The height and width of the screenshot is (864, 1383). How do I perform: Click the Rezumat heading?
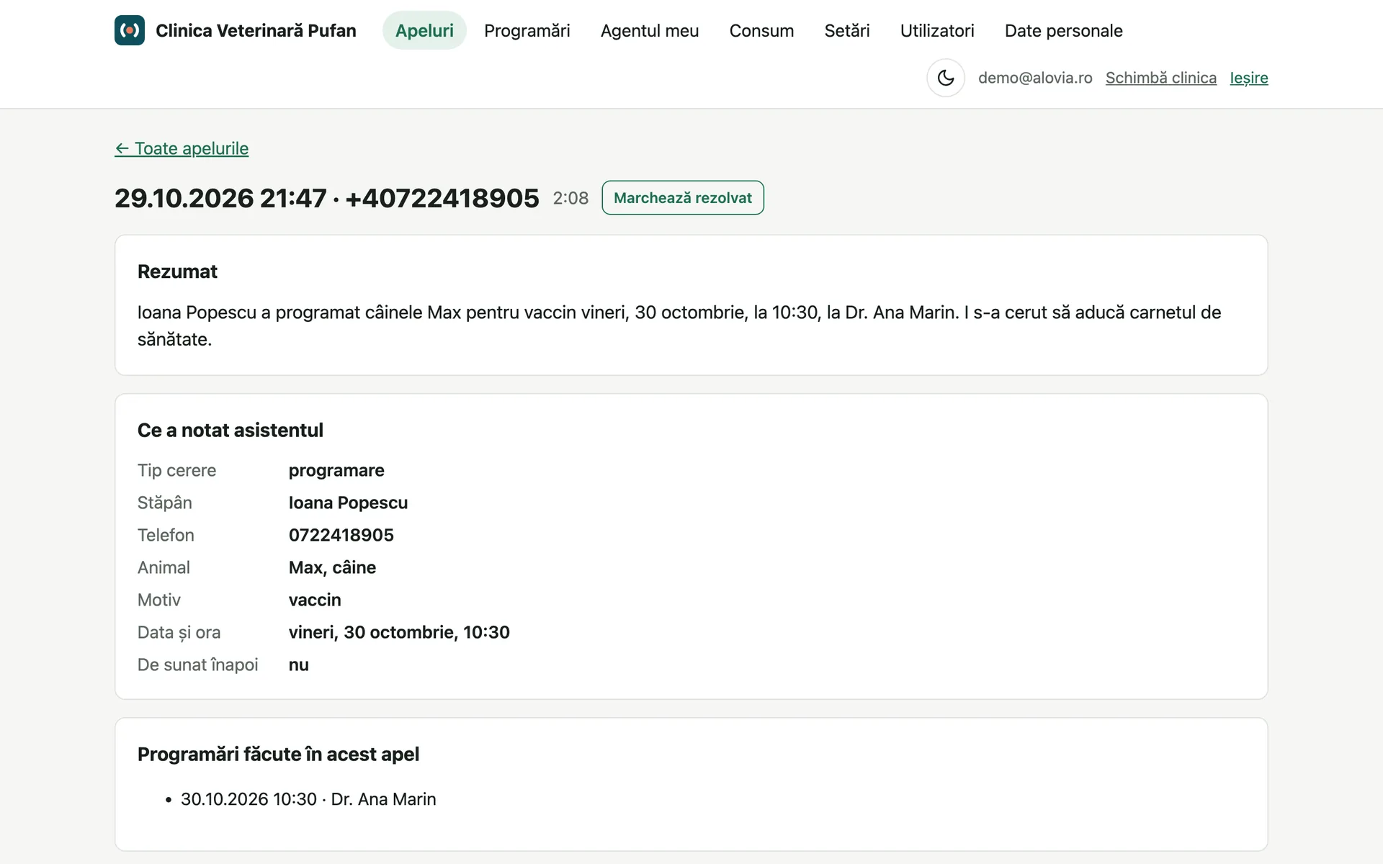point(177,271)
